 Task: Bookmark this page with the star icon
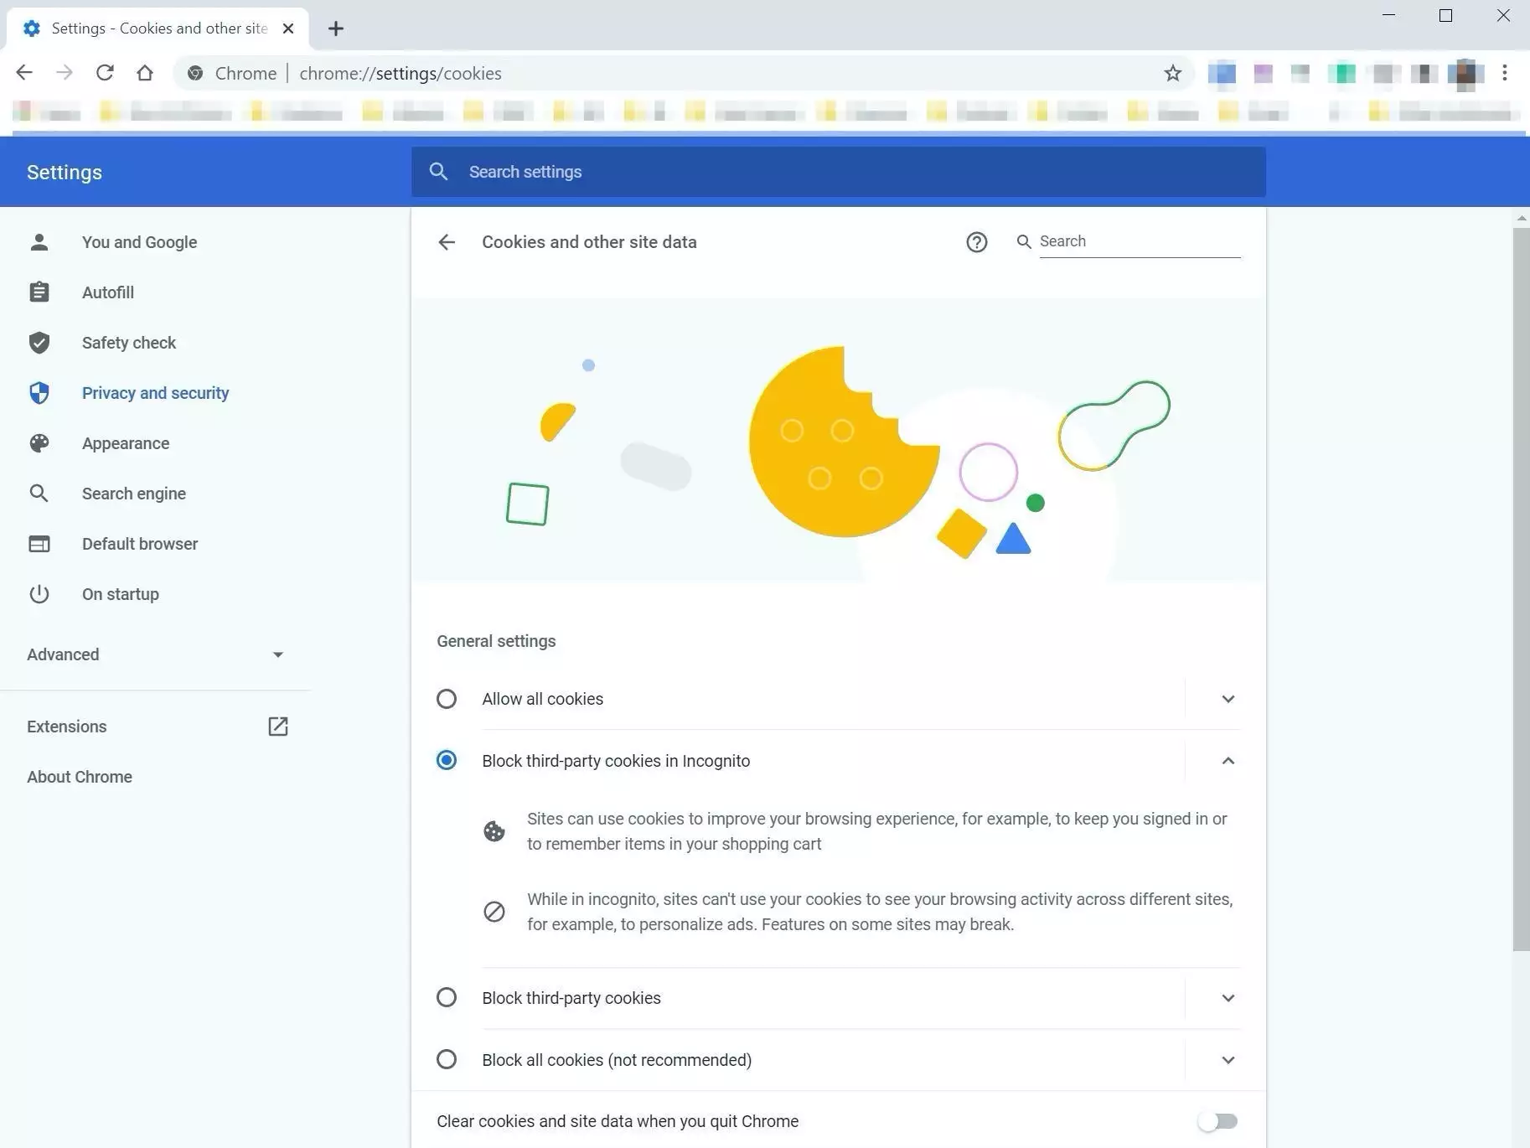1172,74
